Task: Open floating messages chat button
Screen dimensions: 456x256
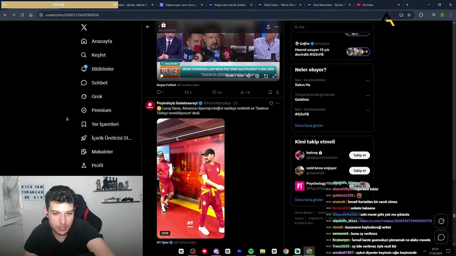Action: point(441,237)
